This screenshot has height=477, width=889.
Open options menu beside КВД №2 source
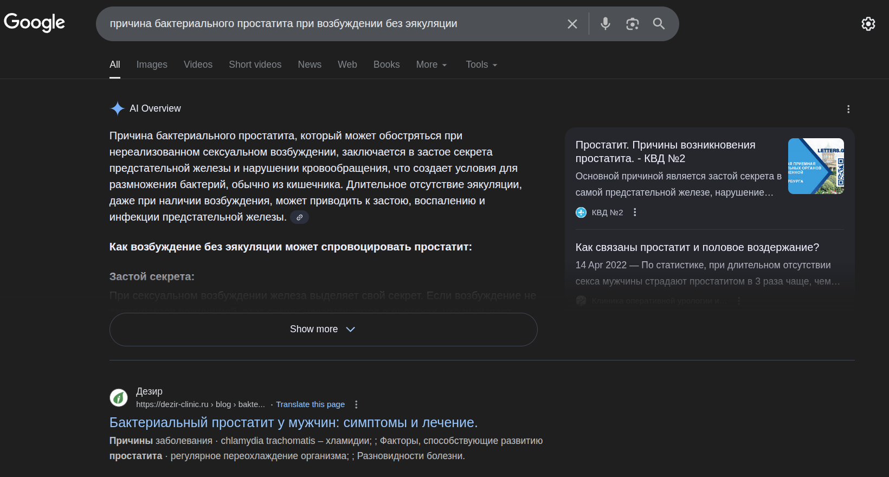[635, 212]
